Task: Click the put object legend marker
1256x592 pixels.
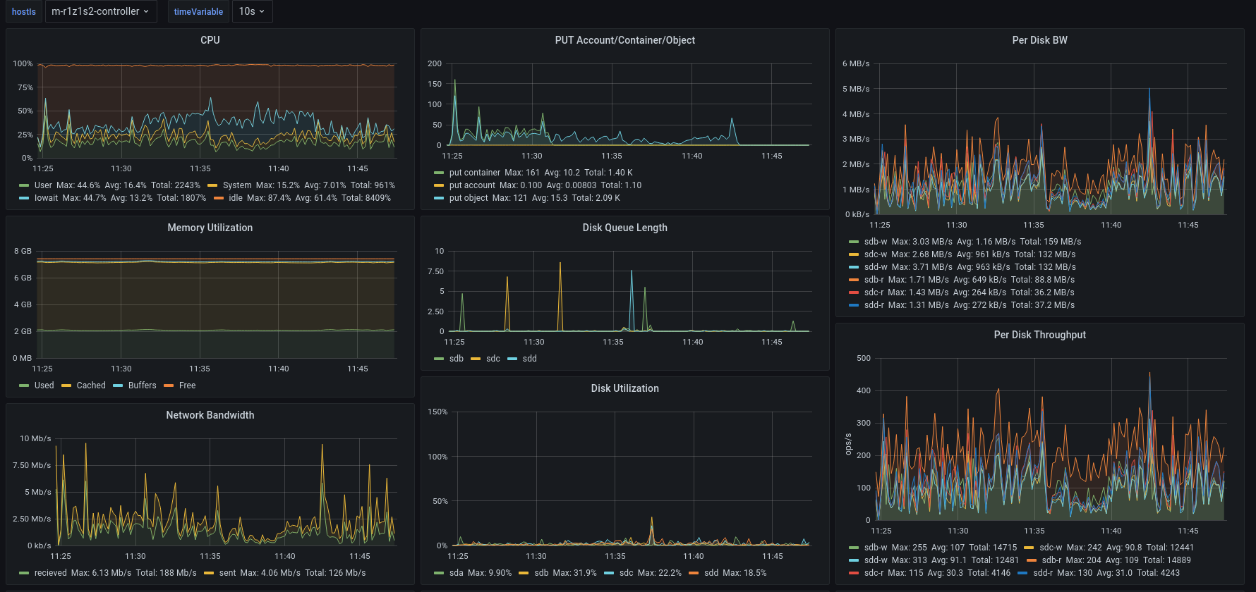Action: click(x=439, y=198)
